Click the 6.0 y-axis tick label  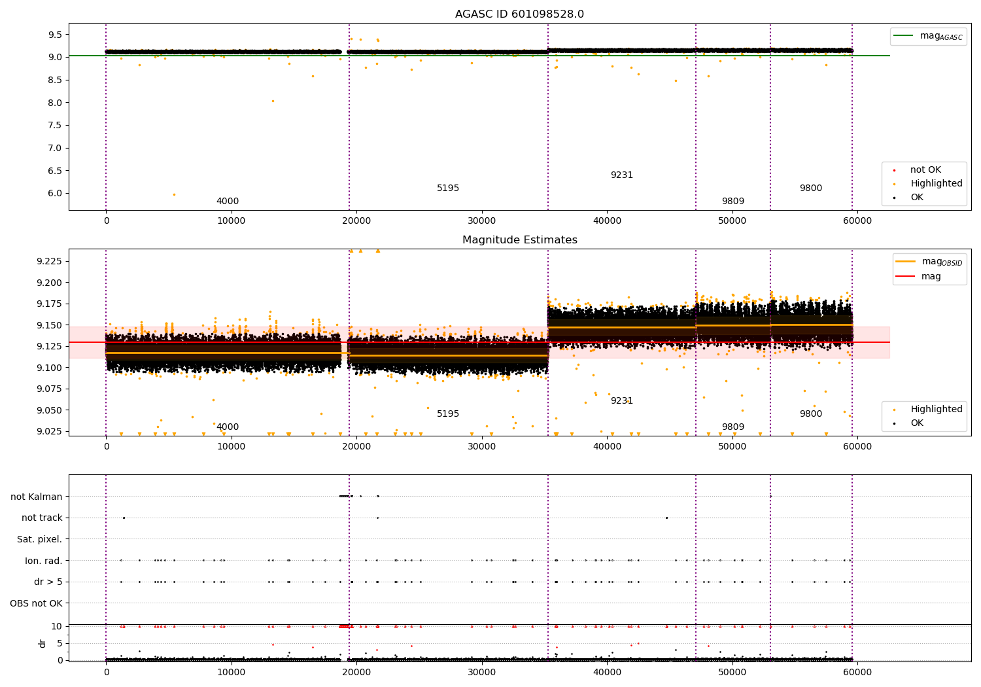click(x=56, y=194)
